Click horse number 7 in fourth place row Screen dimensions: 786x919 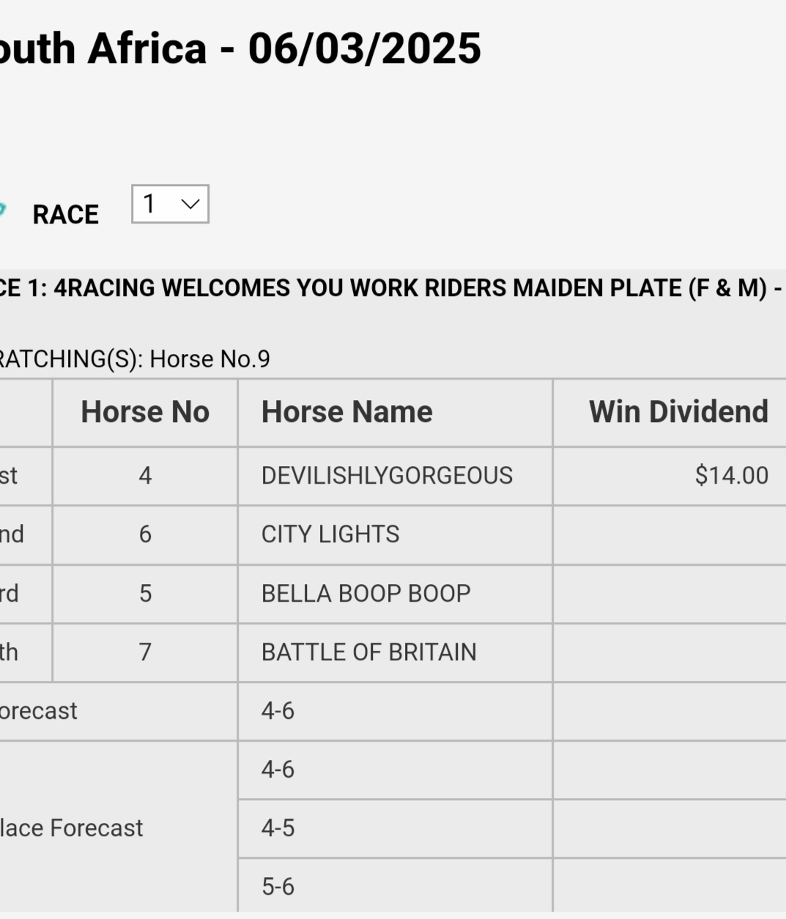coord(145,652)
